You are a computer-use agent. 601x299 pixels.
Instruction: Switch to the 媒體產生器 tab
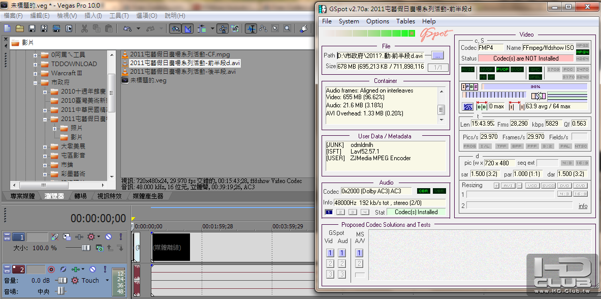pos(148,196)
